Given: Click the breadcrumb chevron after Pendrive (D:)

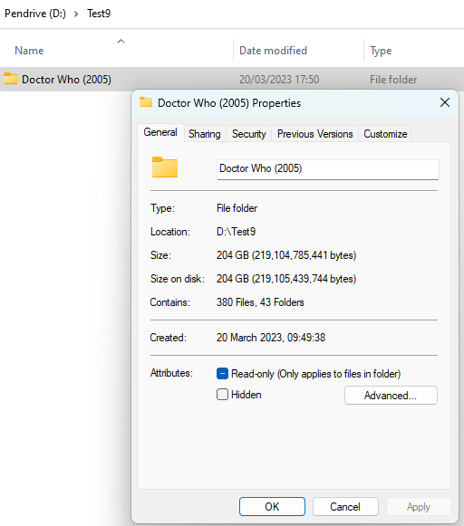Looking at the screenshot, I should coord(76,14).
